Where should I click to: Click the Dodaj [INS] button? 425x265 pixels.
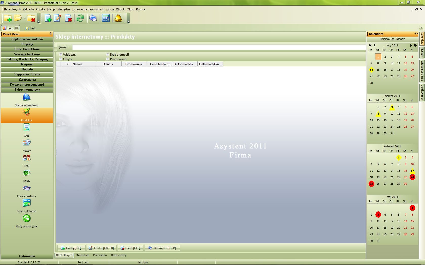point(71,248)
